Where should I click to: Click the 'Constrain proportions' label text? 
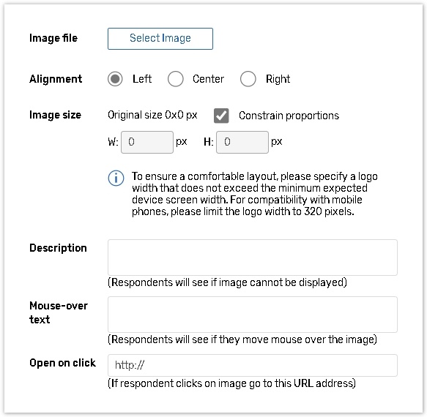(x=289, y=116)
